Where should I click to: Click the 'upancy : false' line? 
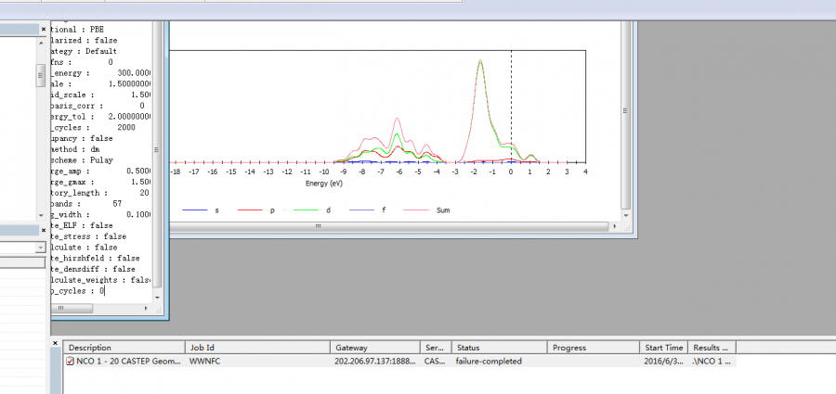point(82,138)
